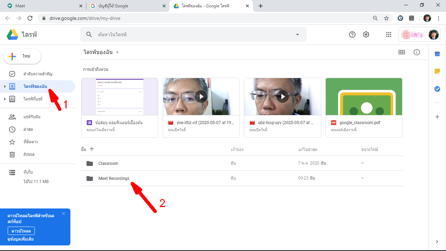446x251 pixels.
Task: Open ไดรฟ์ของฉัน header dropdown menu
Action: (x=117, y=52)
